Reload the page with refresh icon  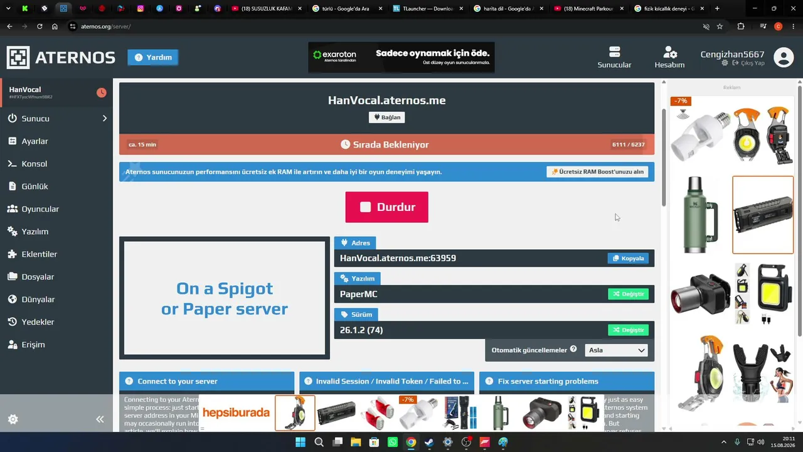coord(40,26)
